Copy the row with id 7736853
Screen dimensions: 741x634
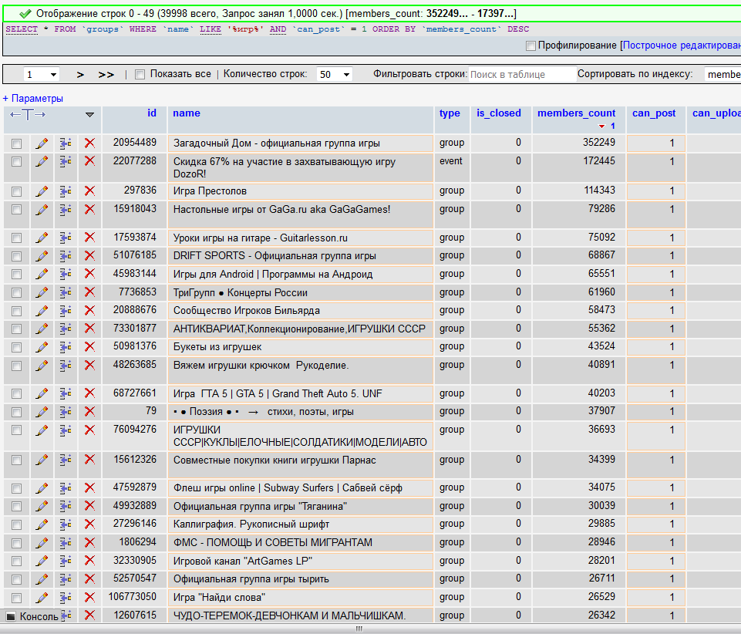[x=66, y=292]
